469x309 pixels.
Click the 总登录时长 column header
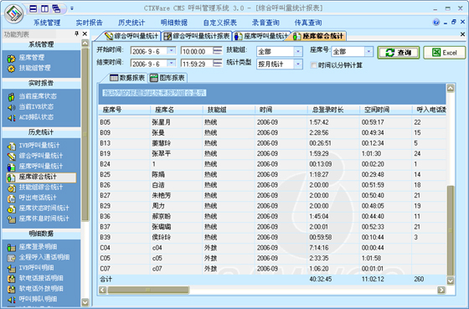tap(333, 110)
